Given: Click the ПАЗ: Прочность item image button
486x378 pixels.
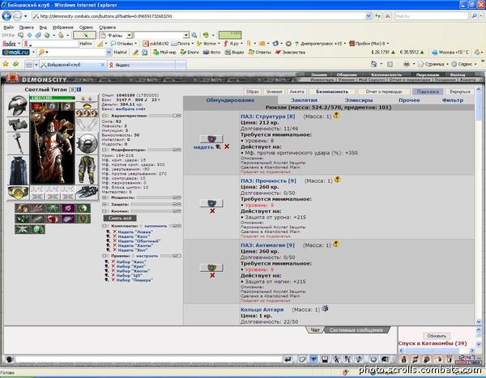Looking at the screenshot, I should click(211, 203).
